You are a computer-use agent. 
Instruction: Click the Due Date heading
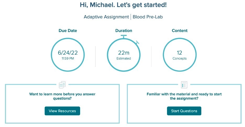68,30
